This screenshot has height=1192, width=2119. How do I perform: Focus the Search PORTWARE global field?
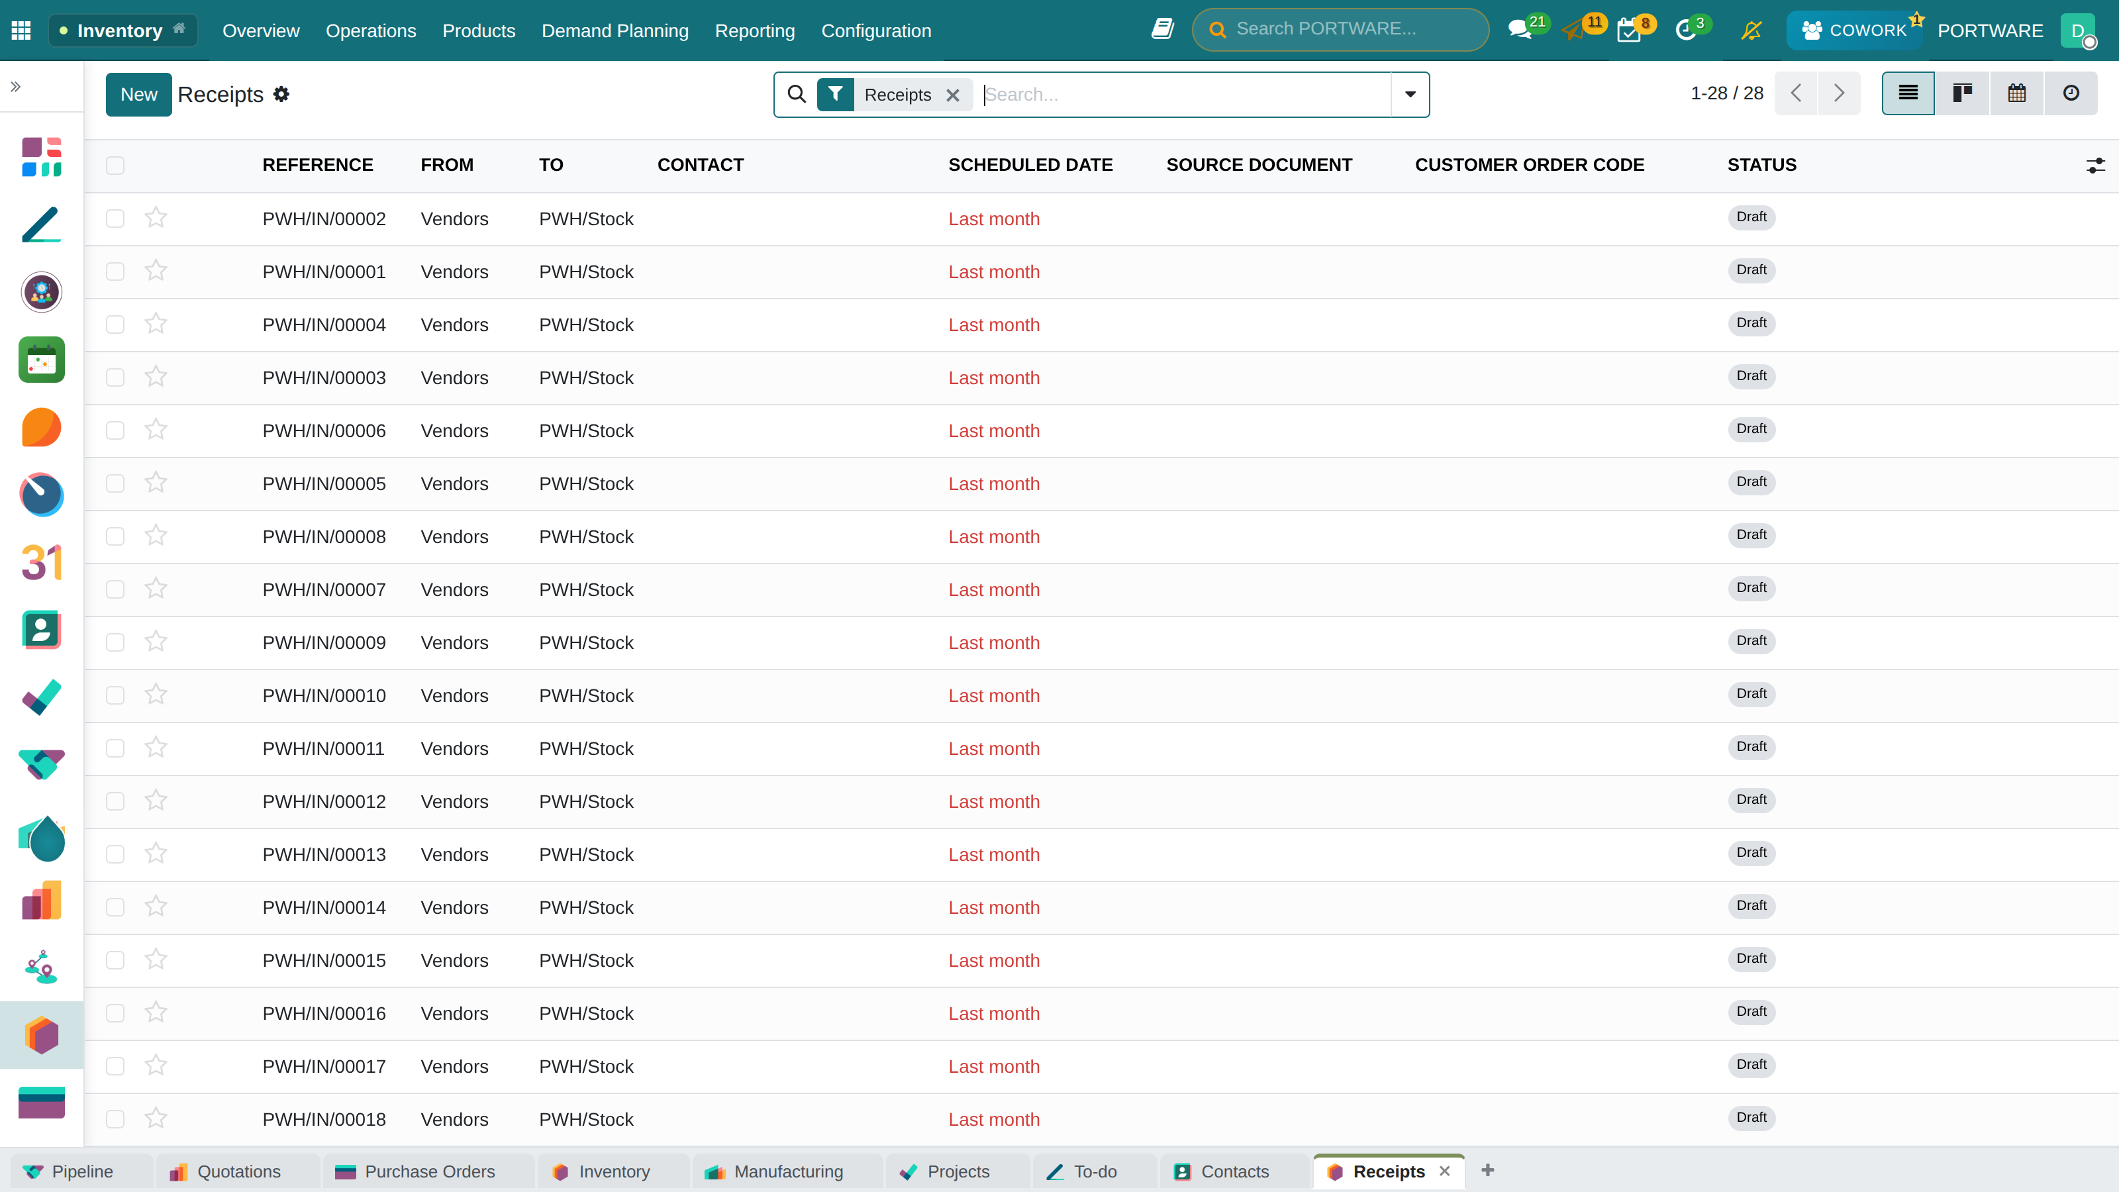tap(1341, 30)
